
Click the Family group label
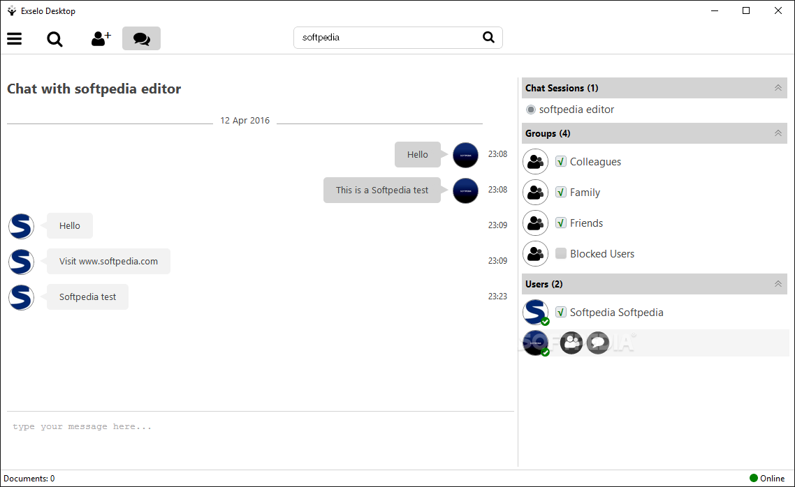pyautogui.click(x=585, y=193)
